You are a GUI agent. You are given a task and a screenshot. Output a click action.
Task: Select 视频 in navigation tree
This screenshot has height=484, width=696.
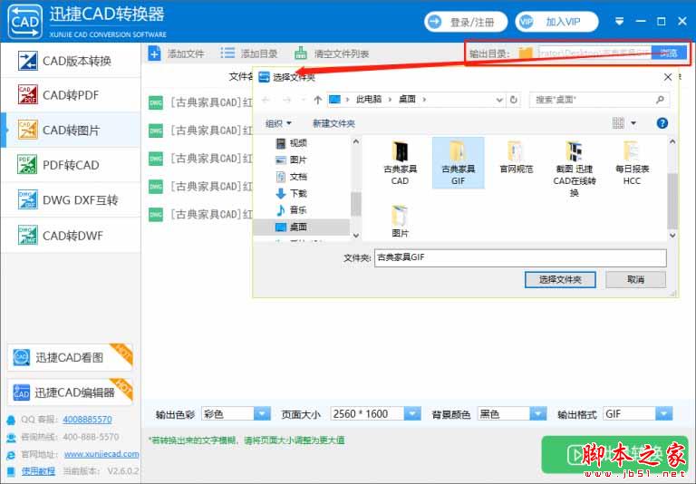[x=291, y=143]
